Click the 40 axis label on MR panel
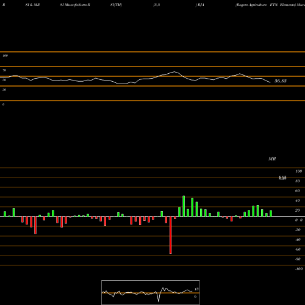 point(298,201)
